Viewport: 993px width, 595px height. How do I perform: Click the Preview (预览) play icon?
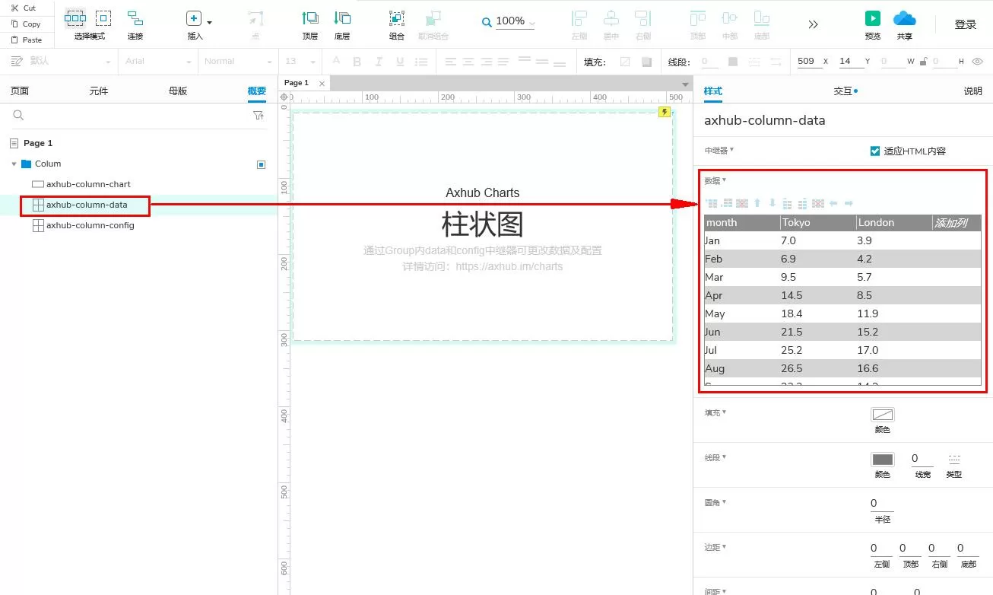873,18
